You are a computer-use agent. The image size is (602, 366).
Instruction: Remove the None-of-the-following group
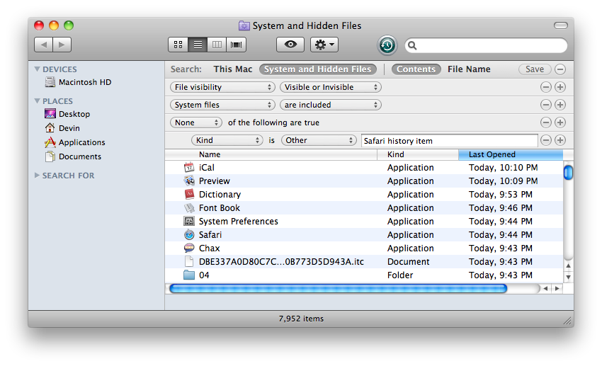pos(546,122)
